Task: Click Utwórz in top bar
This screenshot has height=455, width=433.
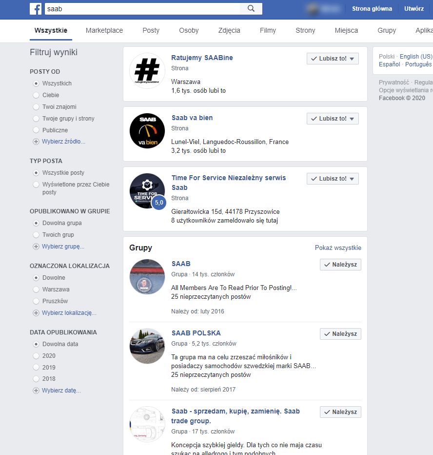Action: pos(414,9)
